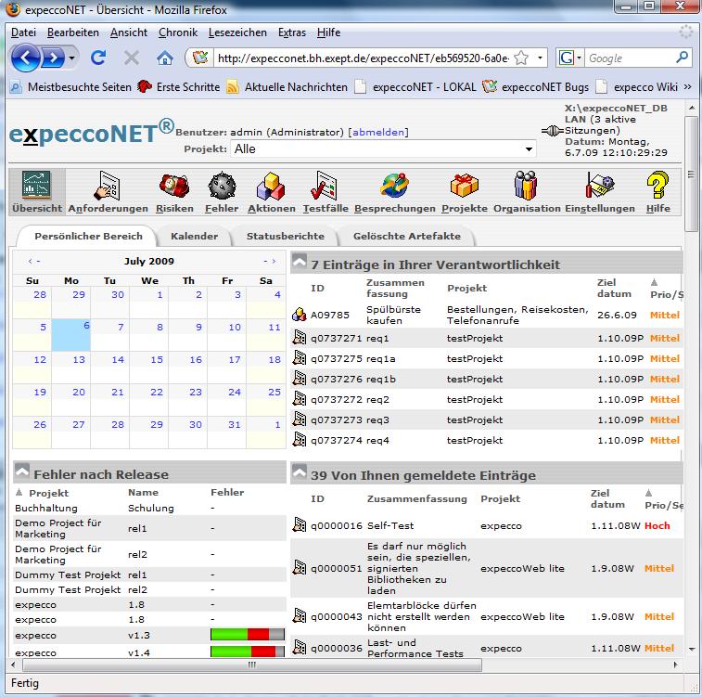The height and width of the screenshot is (697, 702).
Task: Open the Testfälle checklist icon
Action: tap(325, 187)
